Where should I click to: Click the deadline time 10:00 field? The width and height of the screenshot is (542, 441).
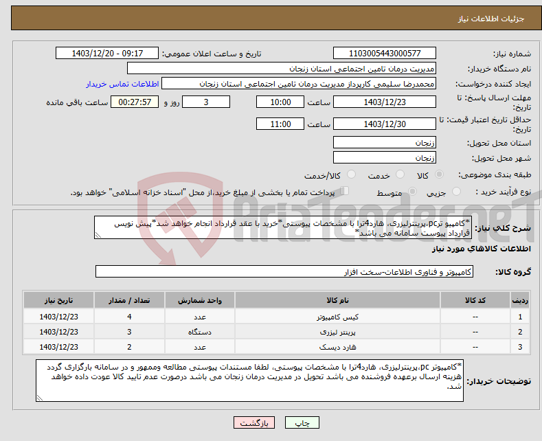(x=280, y=102)
